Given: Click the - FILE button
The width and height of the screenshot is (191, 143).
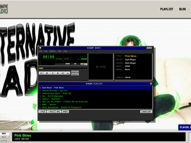Looking at the screenshot, I should coord(51,112).
